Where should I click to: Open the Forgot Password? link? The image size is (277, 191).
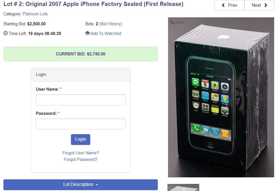81,159
